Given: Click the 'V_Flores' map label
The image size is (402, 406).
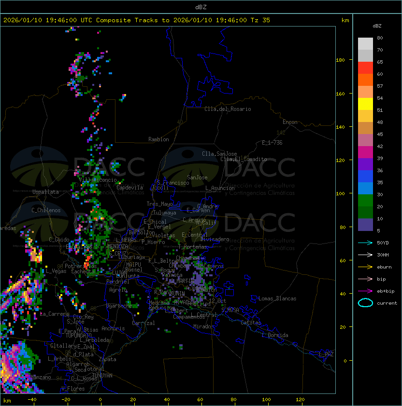Looking at the screenshot, I should [73, 389].
